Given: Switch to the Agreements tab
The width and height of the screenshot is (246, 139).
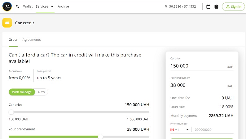Looking at the screenshot, I should [x=32, y=39].
